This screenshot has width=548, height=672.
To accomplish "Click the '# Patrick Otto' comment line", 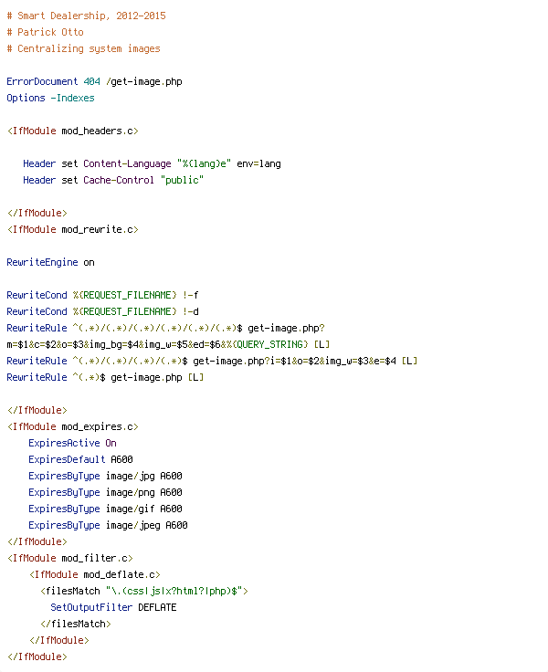I will click(45, 32).
